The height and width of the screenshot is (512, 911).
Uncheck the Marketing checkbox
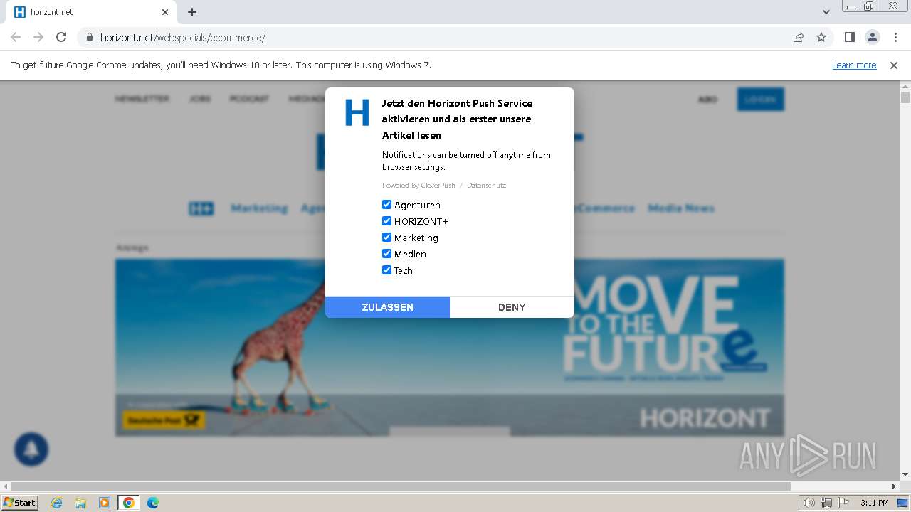[x=386, y=238]
